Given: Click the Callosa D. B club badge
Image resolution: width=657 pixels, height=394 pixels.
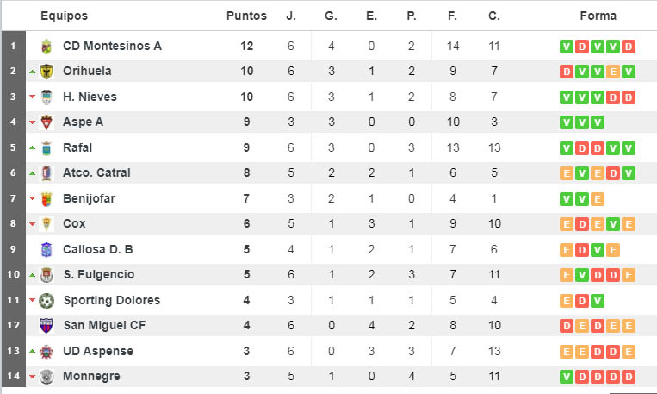Looking at the screenshot, I should pos(46,250).
